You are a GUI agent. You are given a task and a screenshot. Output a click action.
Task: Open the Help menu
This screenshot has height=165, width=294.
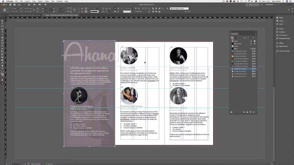(66, 1)
